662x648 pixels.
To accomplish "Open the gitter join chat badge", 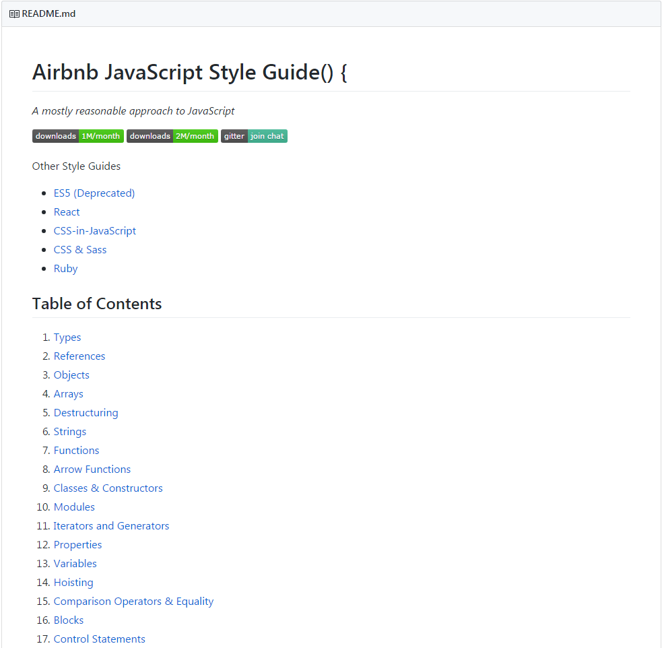I will 254,136.
